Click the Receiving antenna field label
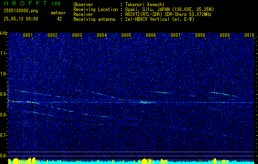 click(x=94, y=19)
